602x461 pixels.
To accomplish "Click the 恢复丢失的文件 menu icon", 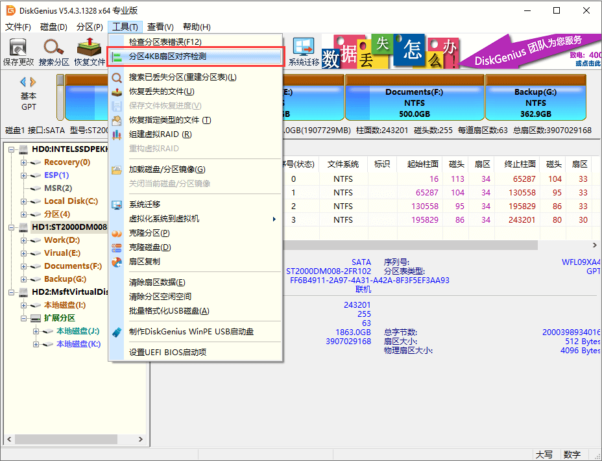I will tap(117, 92).
